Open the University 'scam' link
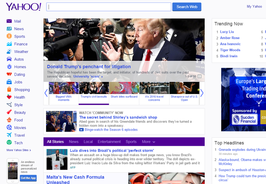 [x=88, y=76]
